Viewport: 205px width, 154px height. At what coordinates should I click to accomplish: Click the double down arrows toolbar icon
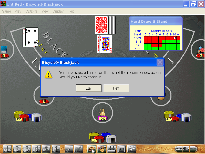tap(112, 149)
